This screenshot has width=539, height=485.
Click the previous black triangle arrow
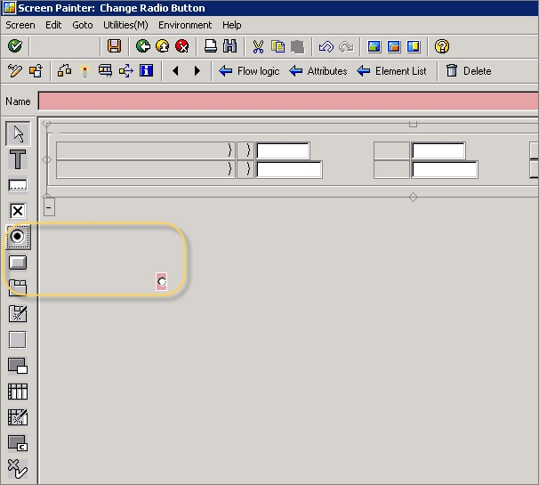coord(175,71)
